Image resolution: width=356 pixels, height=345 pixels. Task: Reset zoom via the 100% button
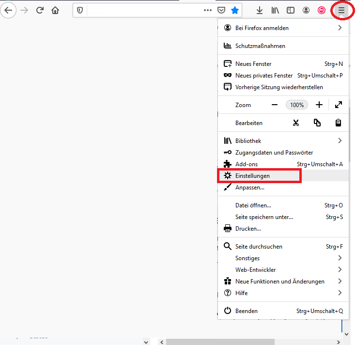click(297, 105)
